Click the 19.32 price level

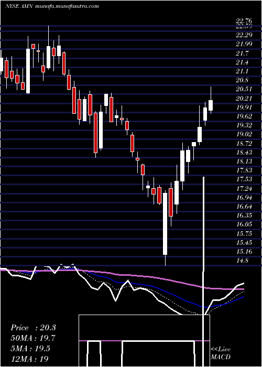(x=244, y=125)
